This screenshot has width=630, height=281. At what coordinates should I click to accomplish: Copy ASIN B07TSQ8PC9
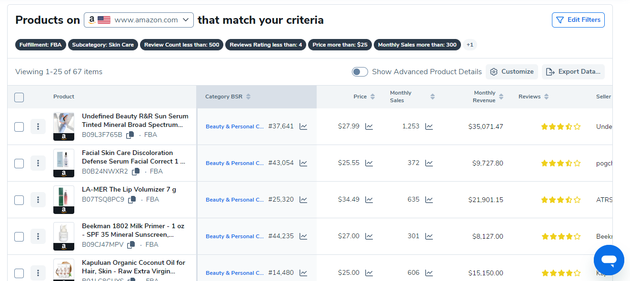pos(132,200)
